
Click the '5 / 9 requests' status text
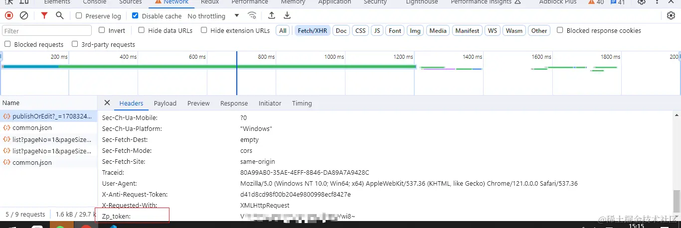pyautogui.click(x=25, y=214)
